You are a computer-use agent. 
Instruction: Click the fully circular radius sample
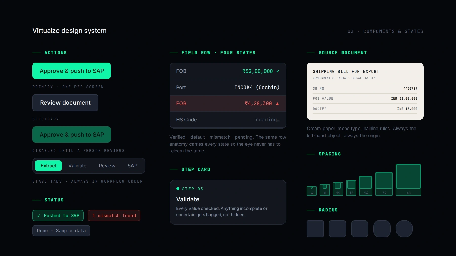[404, 229]
